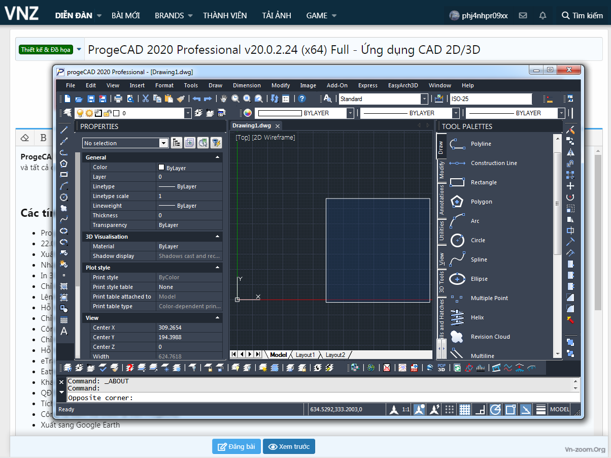The width and height of the screenshot is (611, 458).
Task: Click the Tìm kiếm search link
Action: pos(582,16)
